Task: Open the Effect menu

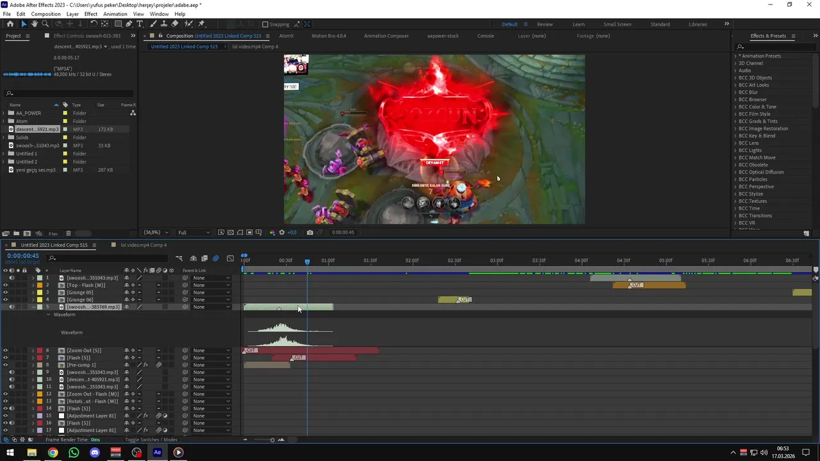Action: pos(91,13)
